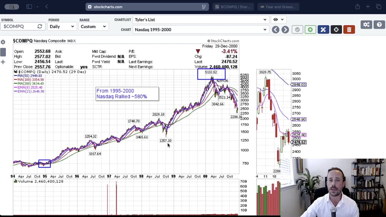Switch to the $COMPQ SharpCharts tab
The height and width of the screenshot is (217, 386).
(x=233, y=7)
